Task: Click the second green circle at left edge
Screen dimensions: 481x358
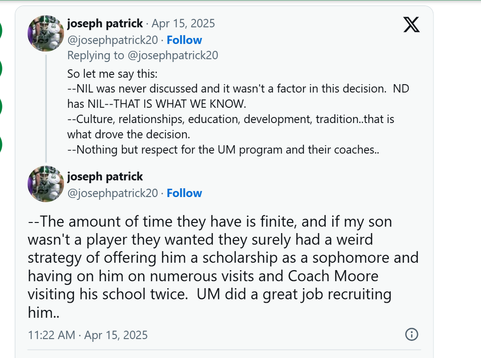Action: [x=1, y=68]
